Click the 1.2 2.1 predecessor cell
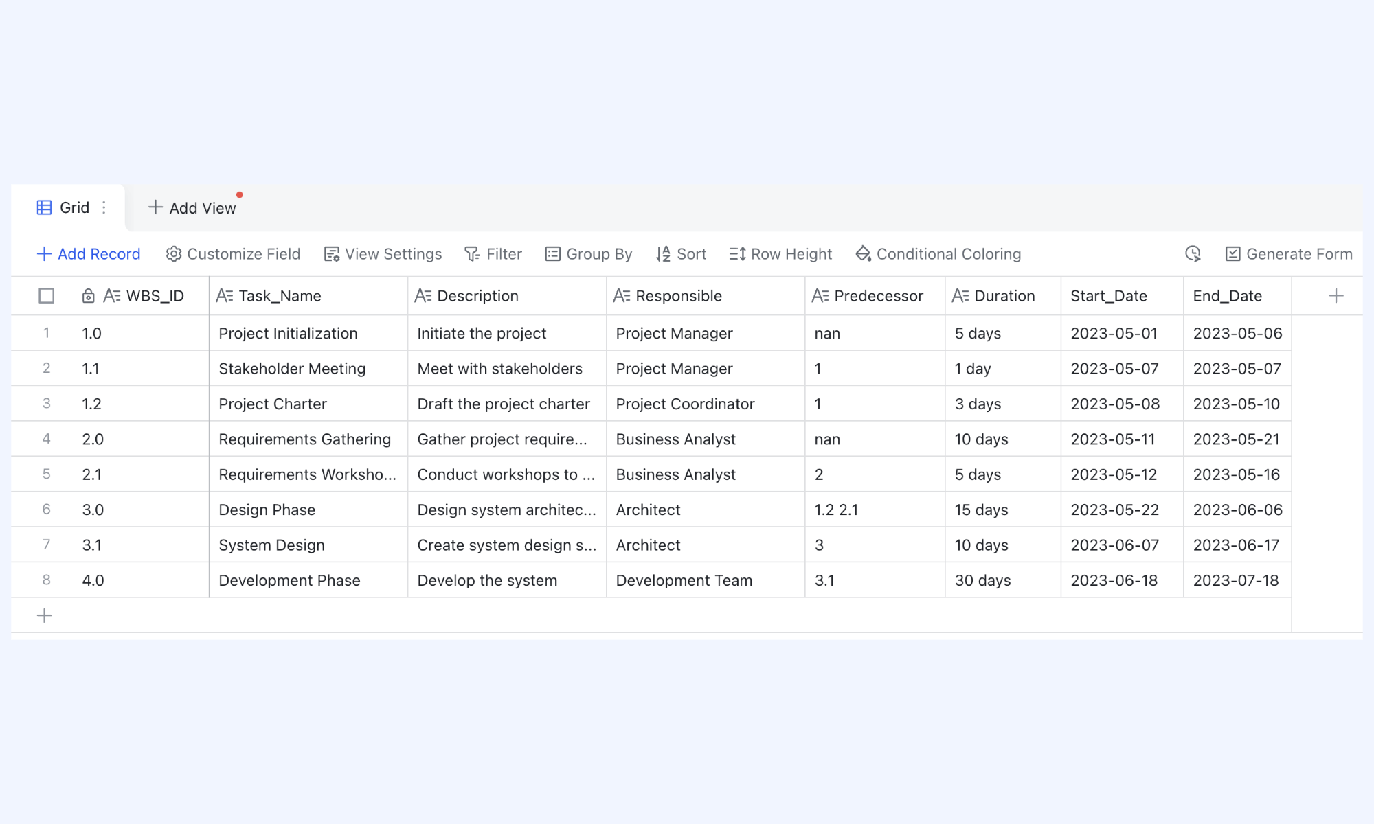The width and height of the screenshot is (1374, 824). [875, 510]
